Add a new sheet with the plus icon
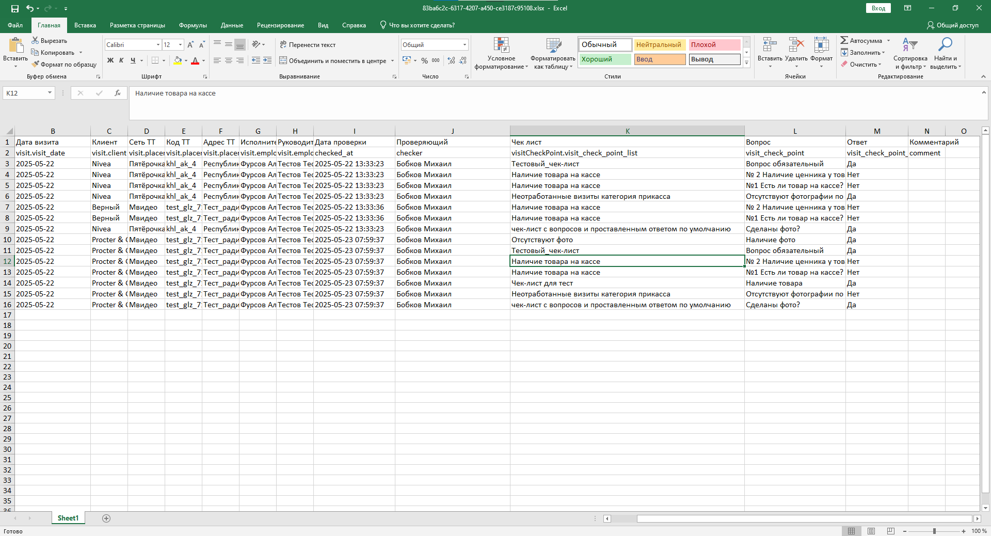Viewport: 991px width, 536px height. point(106,518)
